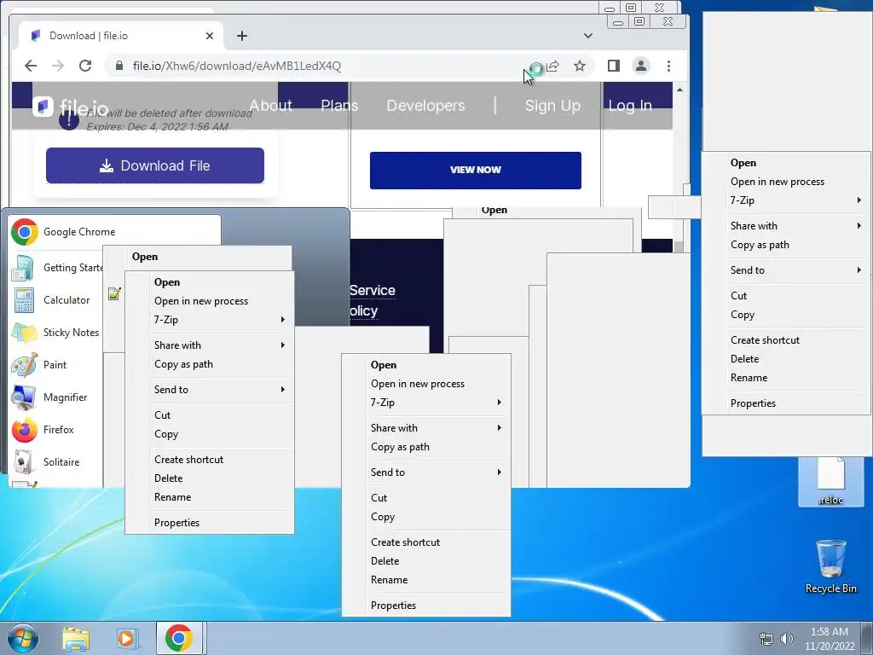
Task: Click the VIEW NOW button
Action: [x=476, y=171]
